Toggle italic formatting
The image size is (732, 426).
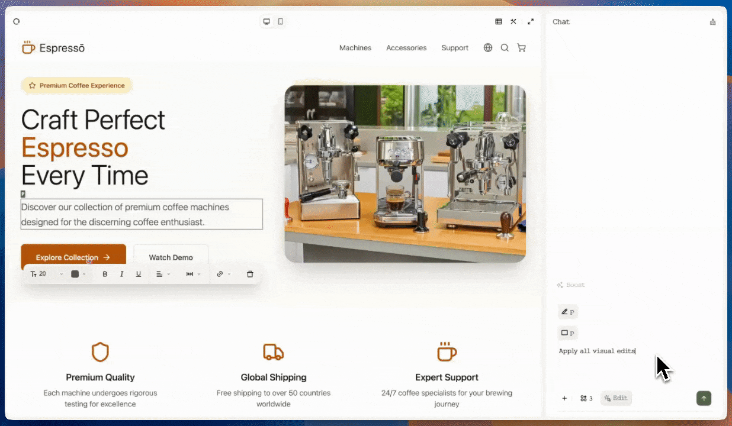[122, 274]
